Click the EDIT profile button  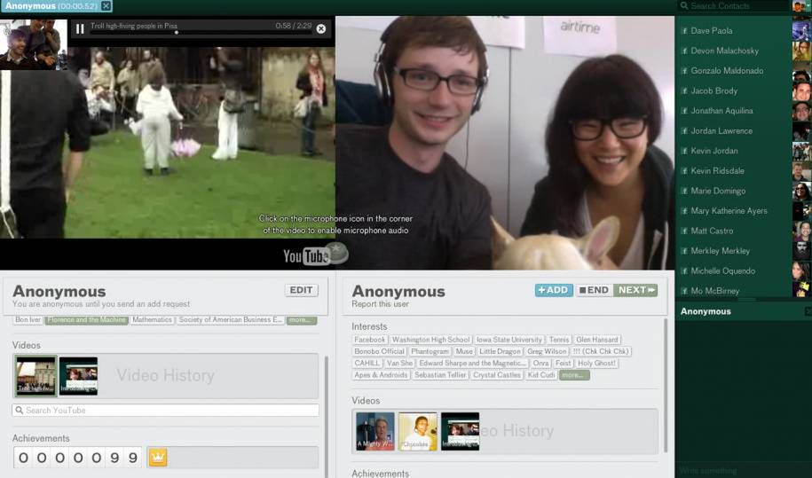(301, 290)
